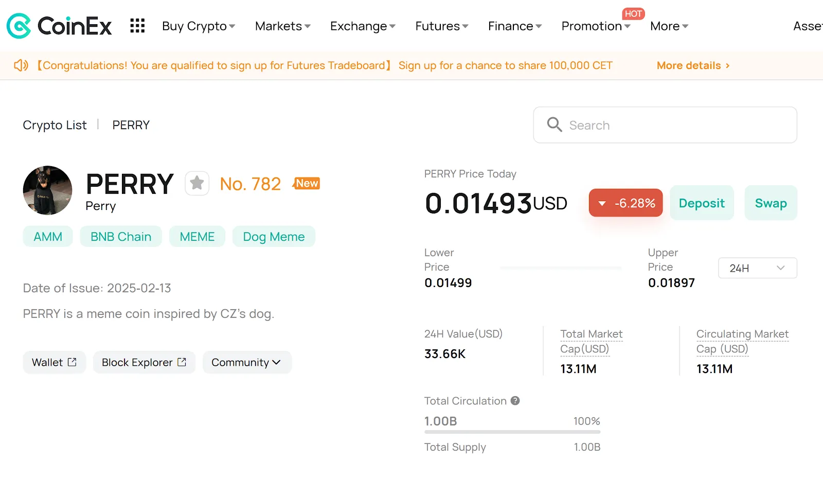Image resolution: width=823 pixels, height=498 pixels.
Task: Click More details in the banner
Action: click(x=693, y=65)
